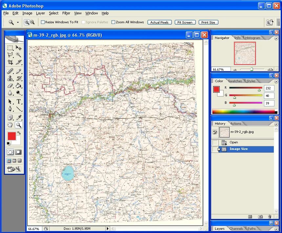Click the Fit Screen button
Image resolution: width=282 pixels, height=233 pixels.
pos(185,23)
